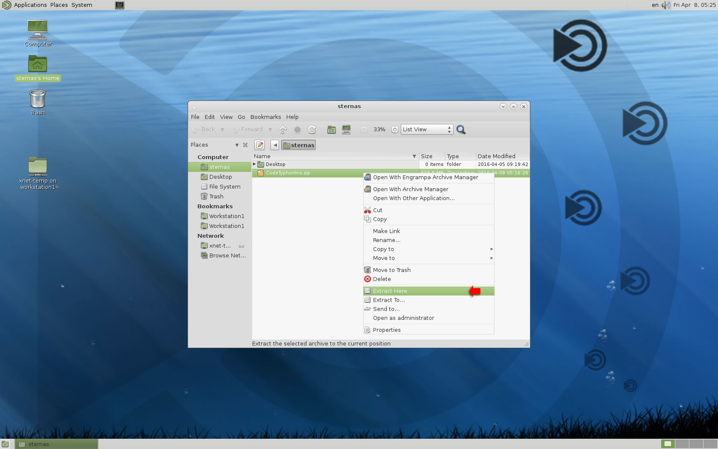Toggle text-based location bar edit icon

point(259,145)
